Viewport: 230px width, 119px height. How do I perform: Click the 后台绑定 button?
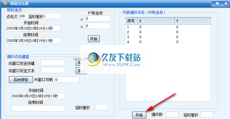point(21,80)
